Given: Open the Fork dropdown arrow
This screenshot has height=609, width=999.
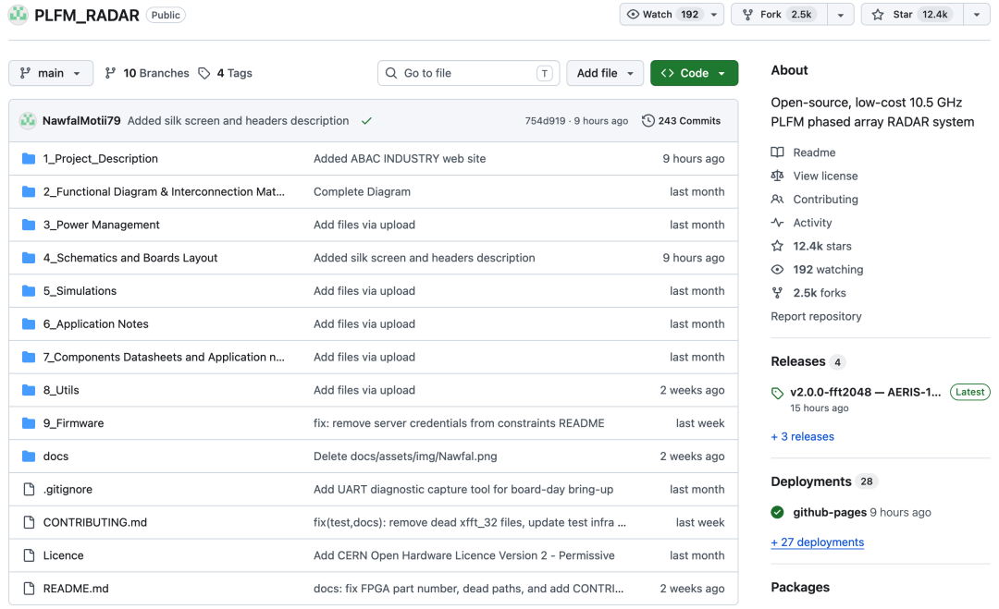Looking at the screenshot, I should 840,15.
